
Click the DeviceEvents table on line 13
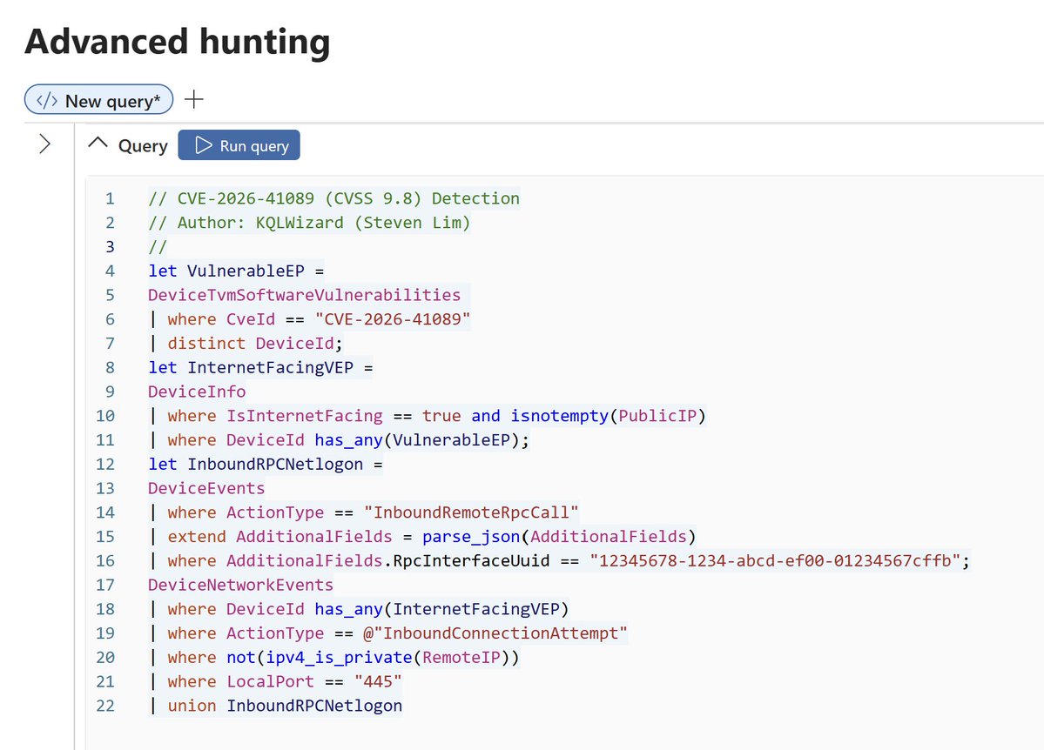coord(206,488)
